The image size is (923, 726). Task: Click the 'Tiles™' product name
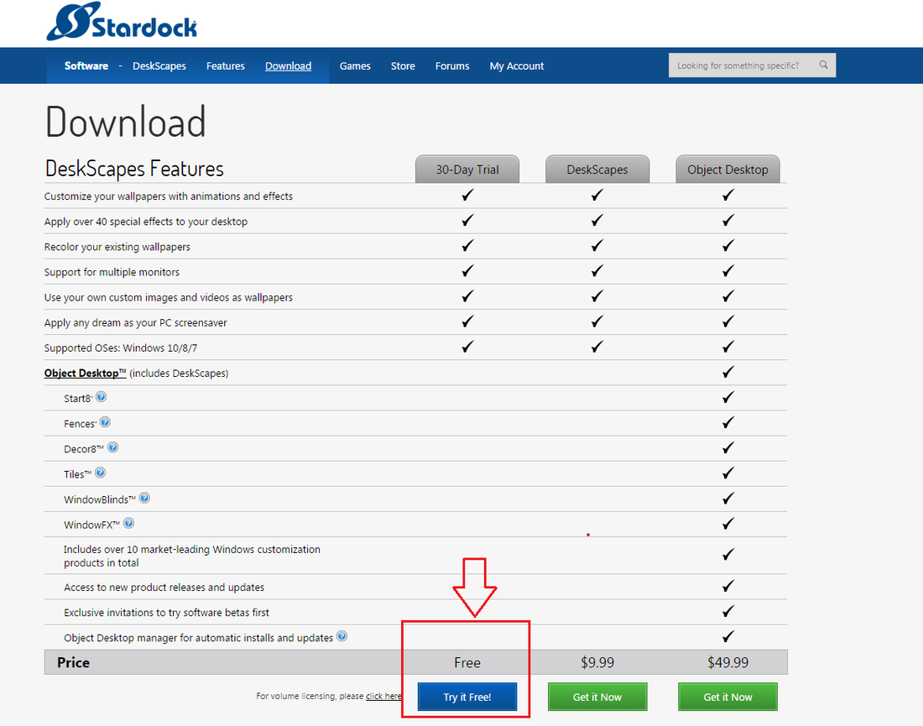[x=78, y=474]
